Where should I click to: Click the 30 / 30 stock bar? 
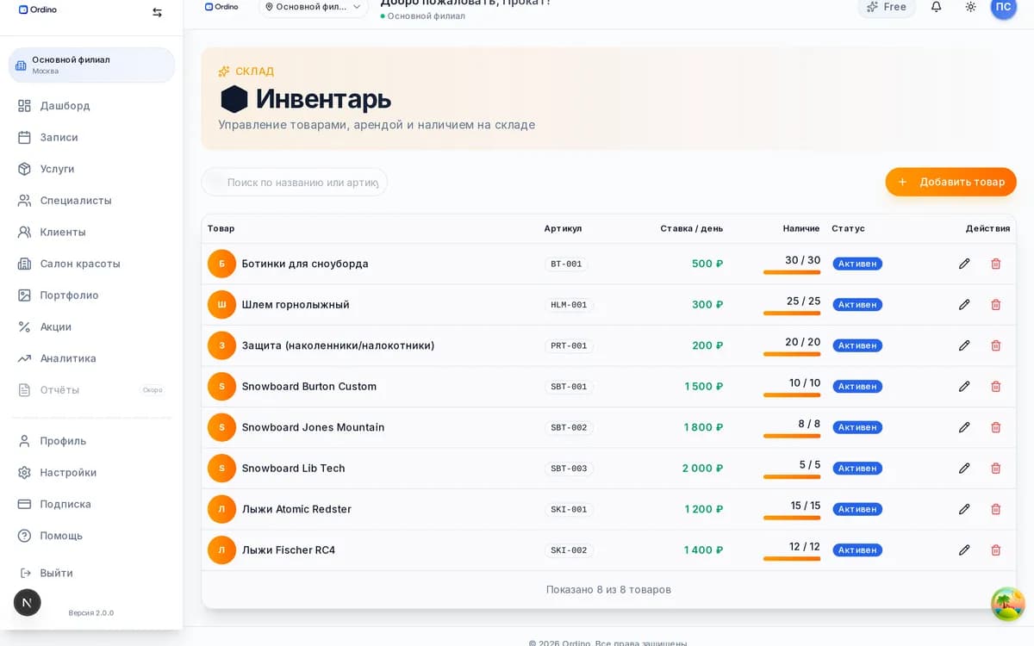click(792, 272)
